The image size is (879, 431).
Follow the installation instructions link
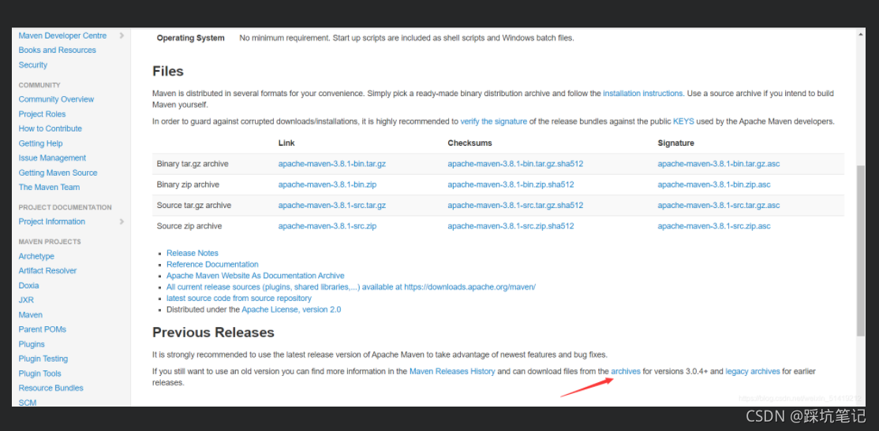click(x=643, y=94)
